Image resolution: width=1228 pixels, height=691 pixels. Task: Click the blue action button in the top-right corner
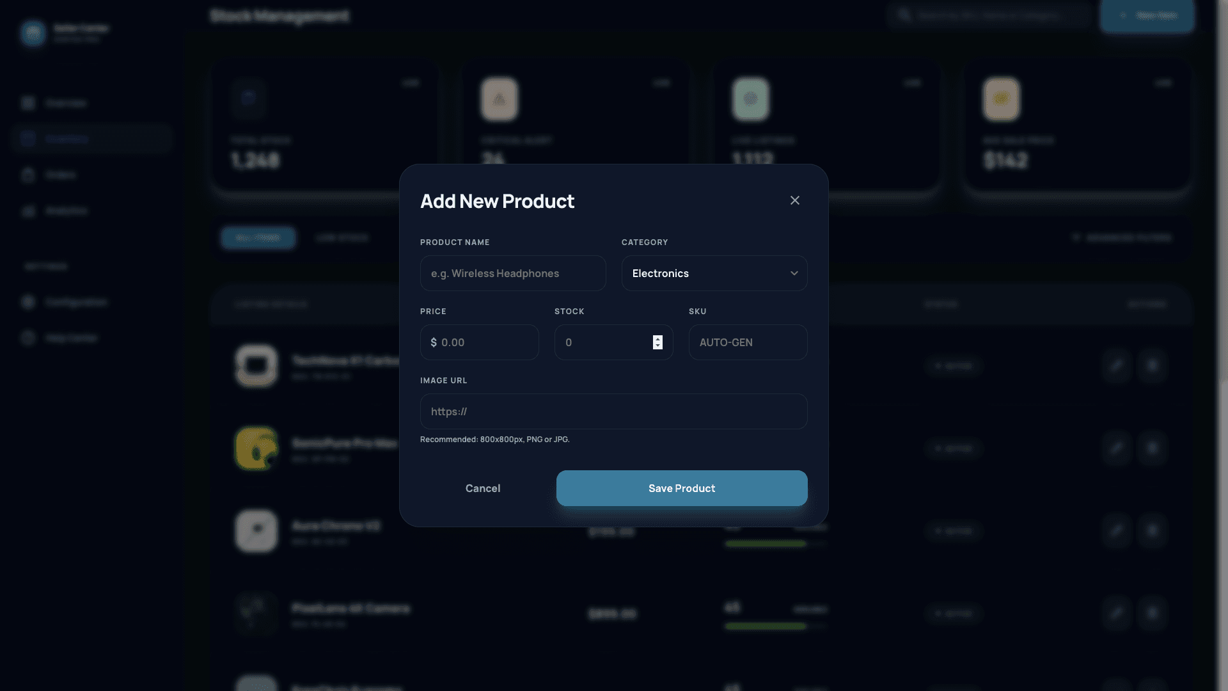coord(1147,15)
